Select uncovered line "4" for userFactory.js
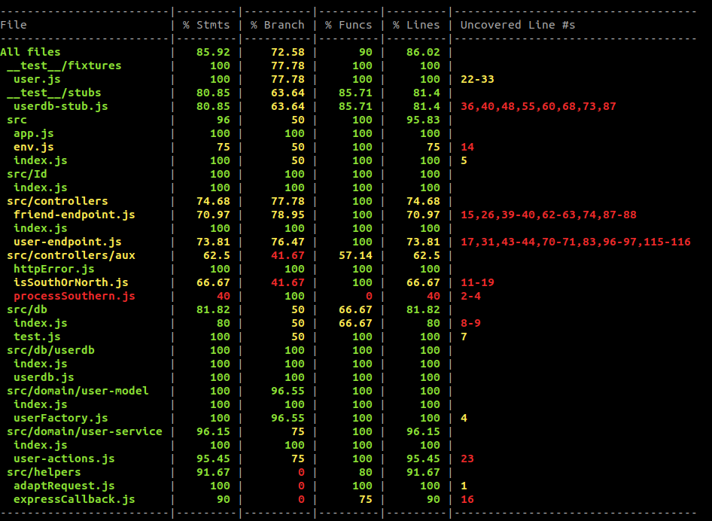This screenshot has width=712, height=521. (x=464, y=418)
